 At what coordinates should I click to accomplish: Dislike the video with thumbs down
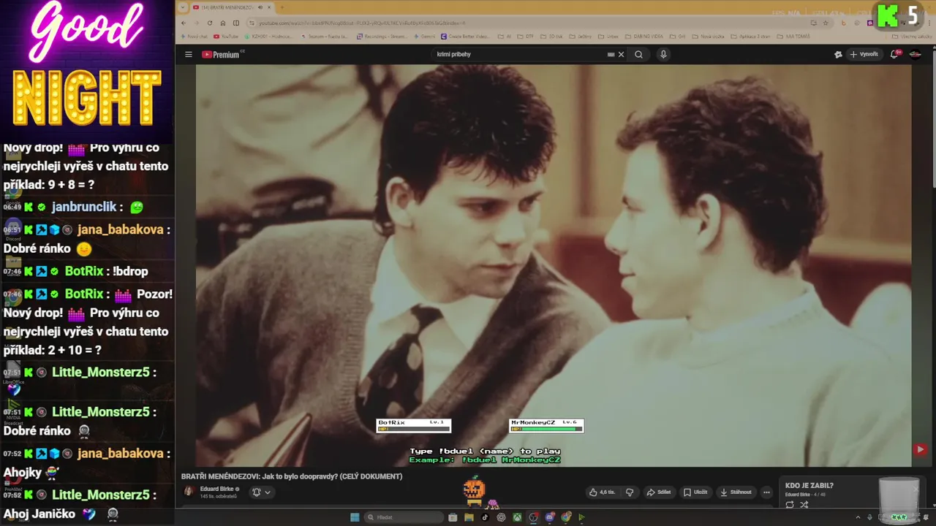[630, 492]
